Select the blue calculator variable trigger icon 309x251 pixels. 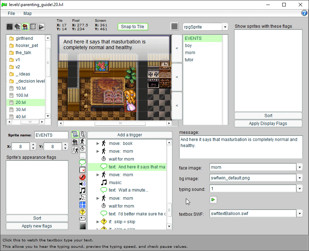coord(82,205)
